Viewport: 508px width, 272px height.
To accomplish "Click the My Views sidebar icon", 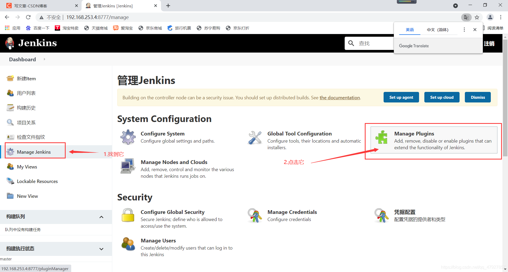I will pyautogui.click(x=10, y=167).
